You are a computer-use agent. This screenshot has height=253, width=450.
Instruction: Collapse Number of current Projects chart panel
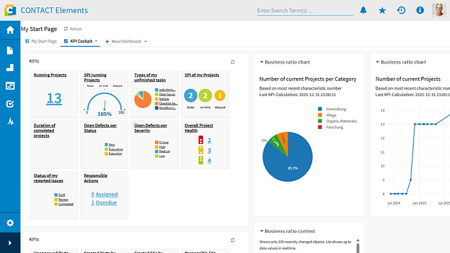(378, 62)
